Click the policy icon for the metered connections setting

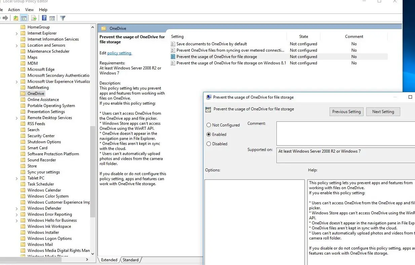[173, 50]
